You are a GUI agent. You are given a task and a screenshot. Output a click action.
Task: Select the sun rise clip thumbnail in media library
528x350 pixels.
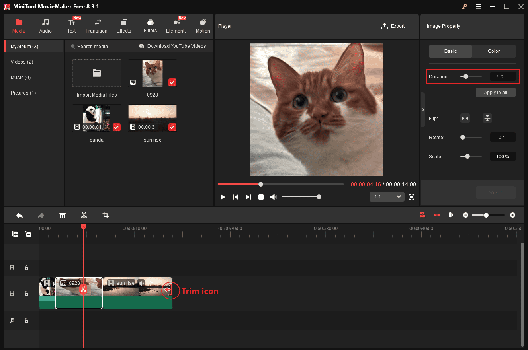(153, 118)
